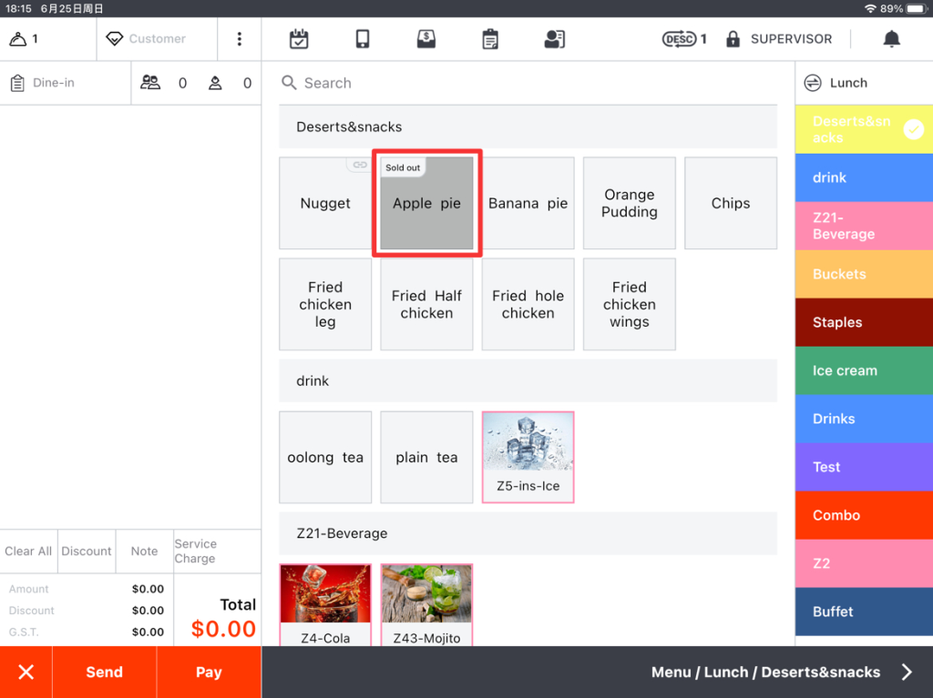Open the reservation calendar icon

[x=299, y=39]
